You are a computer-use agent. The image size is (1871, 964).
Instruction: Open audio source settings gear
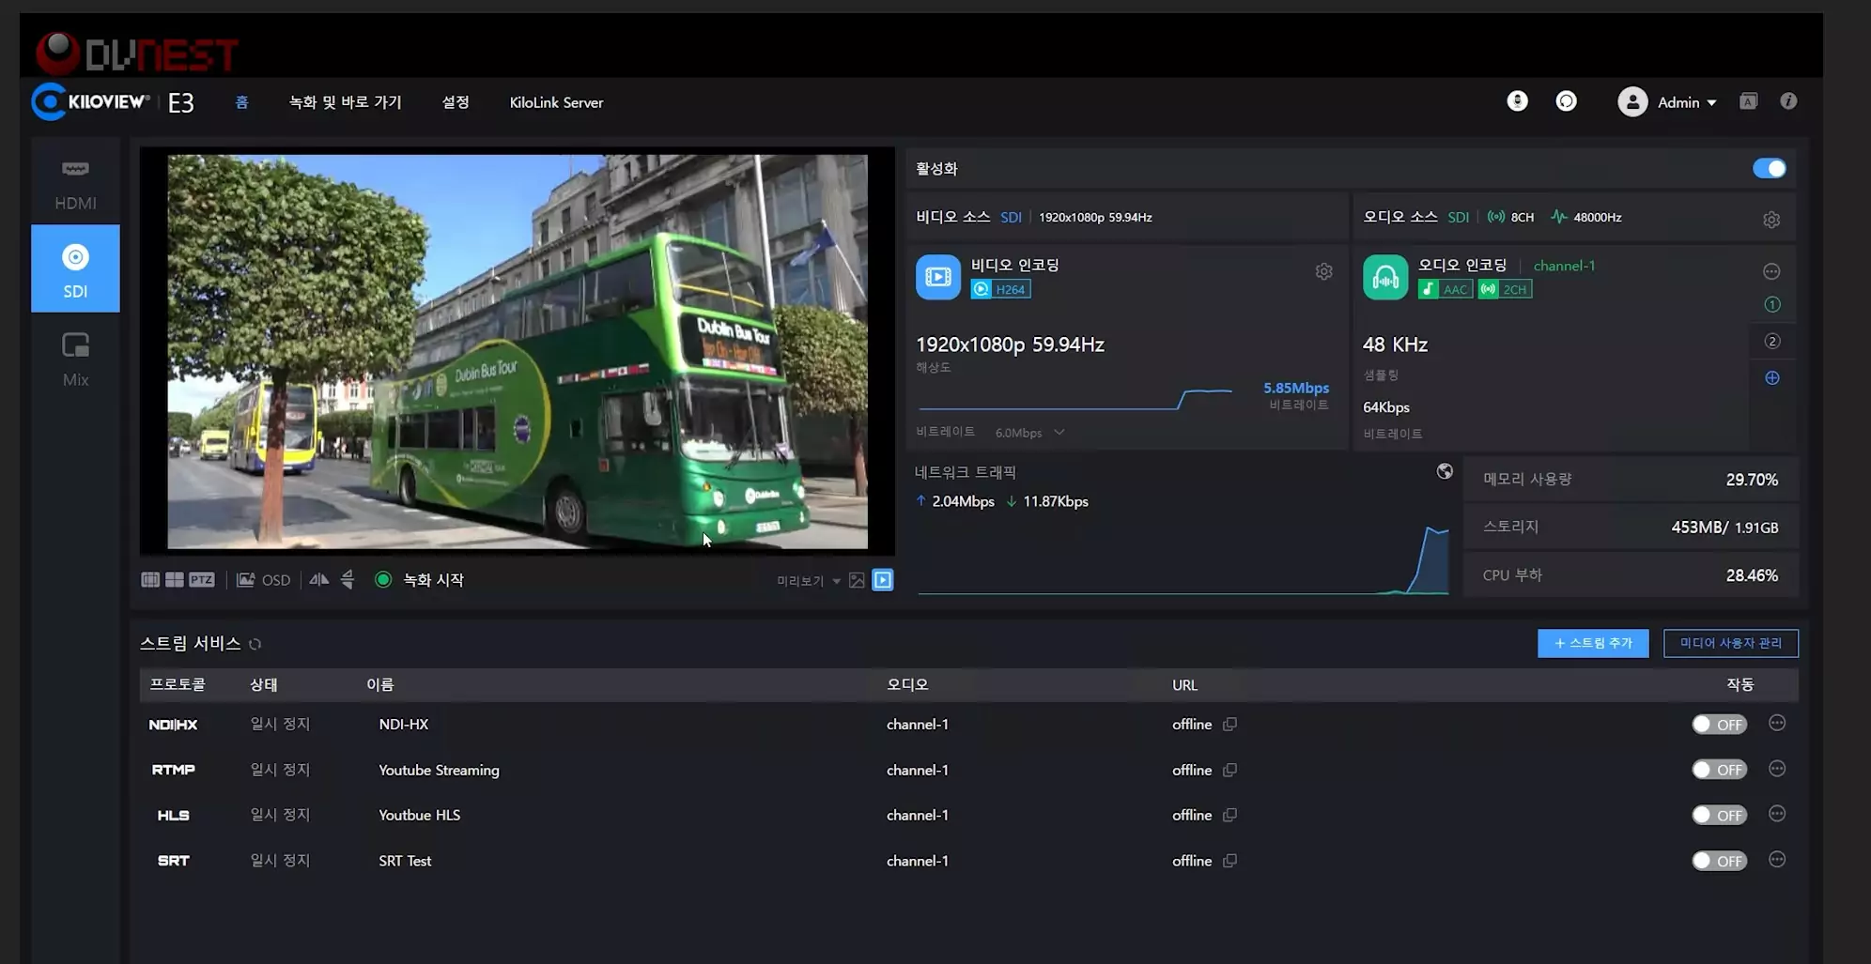(x=1770, y=220)
